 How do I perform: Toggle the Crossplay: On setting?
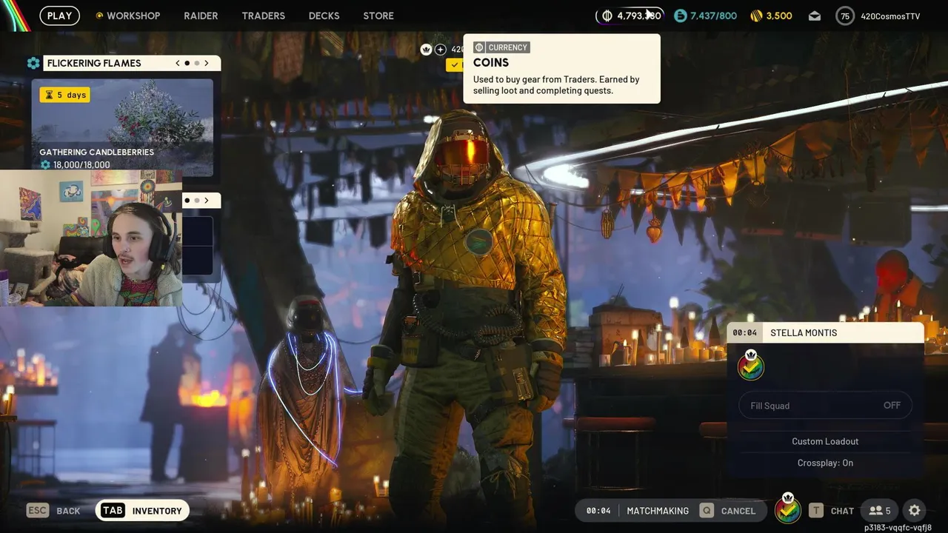coord(825,463)
